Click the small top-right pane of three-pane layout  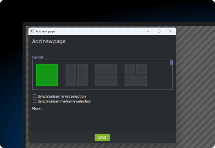coord(141,69)
